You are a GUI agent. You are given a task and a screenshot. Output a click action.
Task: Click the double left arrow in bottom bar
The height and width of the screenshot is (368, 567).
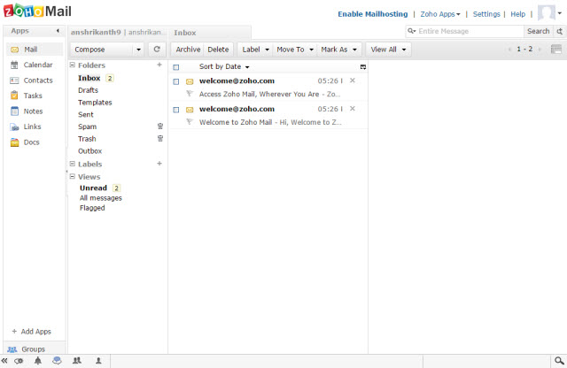pyautogui.click(x=4, y=360)
